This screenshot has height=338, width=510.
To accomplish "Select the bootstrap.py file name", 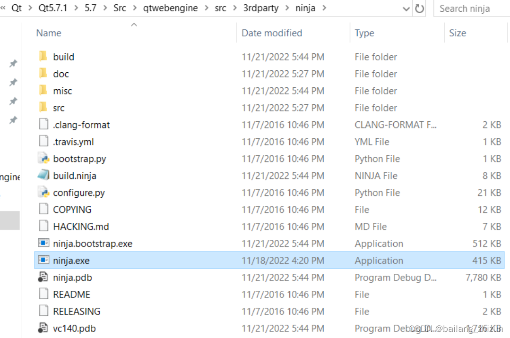I will click(x=80, y=159).
